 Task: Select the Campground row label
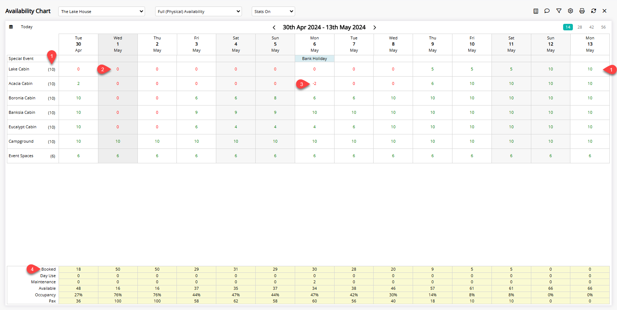pyautogui.click(x=21, y=141)
